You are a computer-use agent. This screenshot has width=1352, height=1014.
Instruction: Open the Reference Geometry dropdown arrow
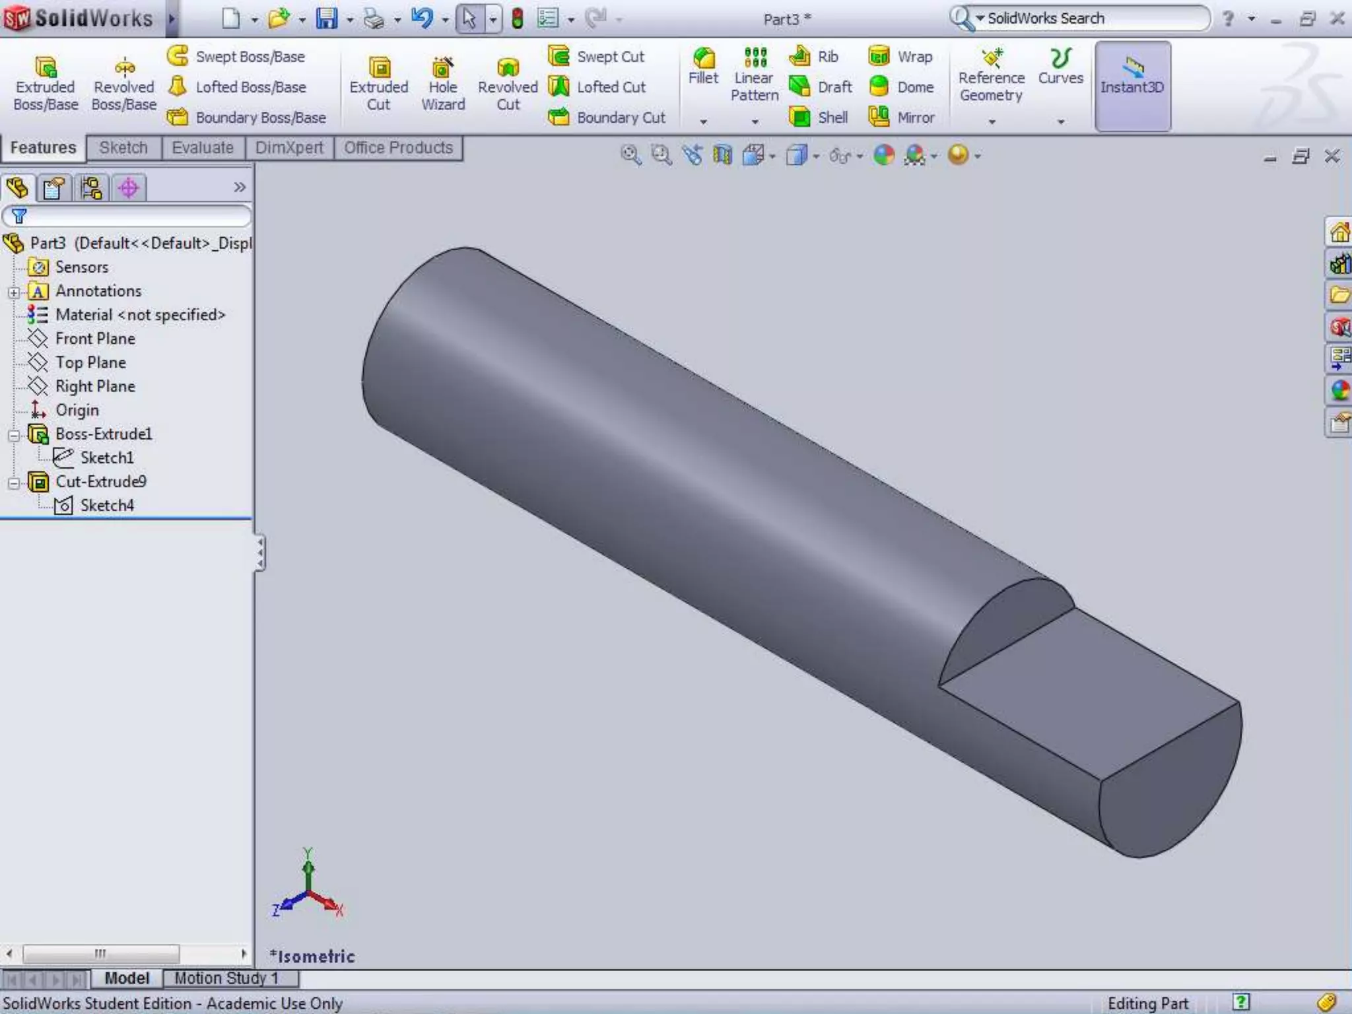992,122
